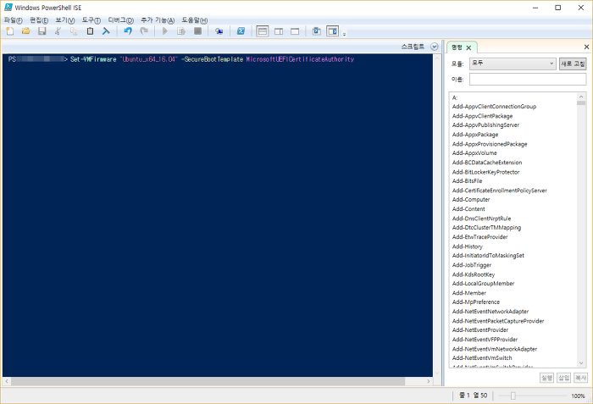The width and height of the screenshot is (593, 404).
Task: Click the Redo arrow icon
Action: click(x=144, y=31)
